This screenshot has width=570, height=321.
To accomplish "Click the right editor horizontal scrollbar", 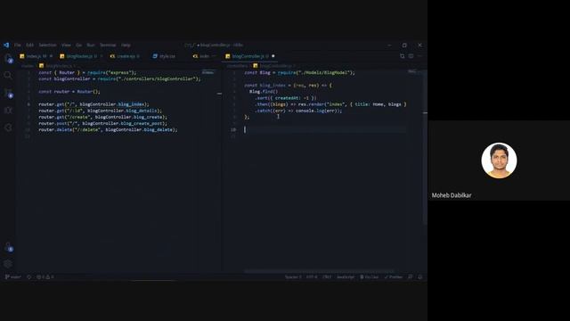I will [319, 271].
